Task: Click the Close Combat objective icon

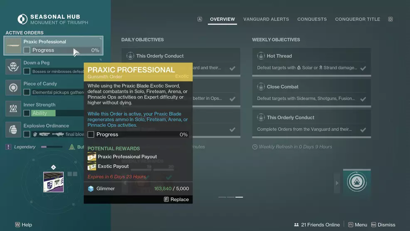Action: tap(261, 87)
